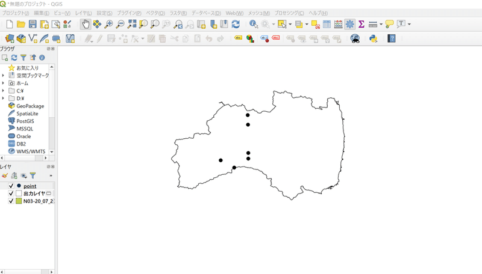Zoom to last extent

[x=178, y=24]
